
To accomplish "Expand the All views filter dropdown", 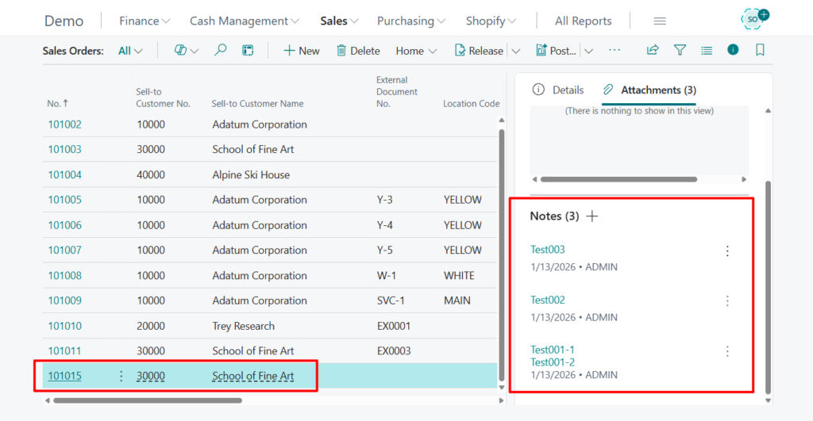I will [130, 51].
